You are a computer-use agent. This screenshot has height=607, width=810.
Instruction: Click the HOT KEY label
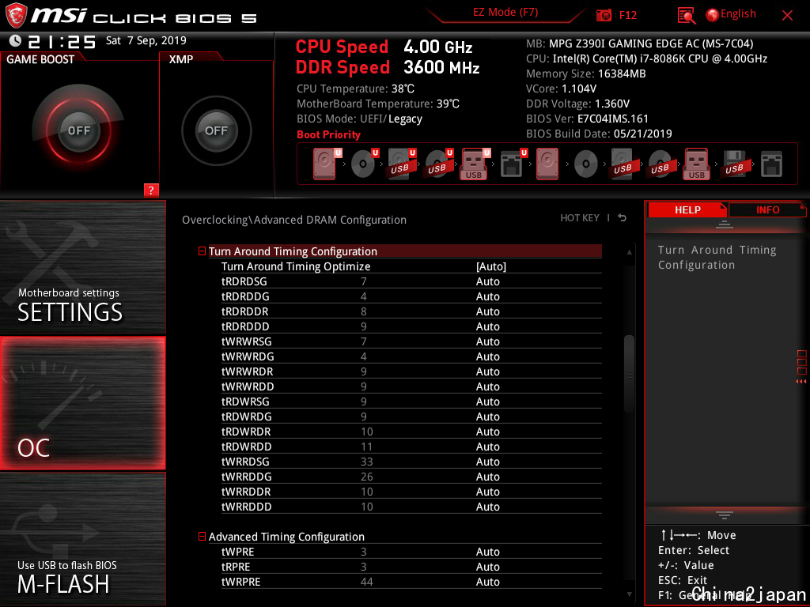click(580, 218)
